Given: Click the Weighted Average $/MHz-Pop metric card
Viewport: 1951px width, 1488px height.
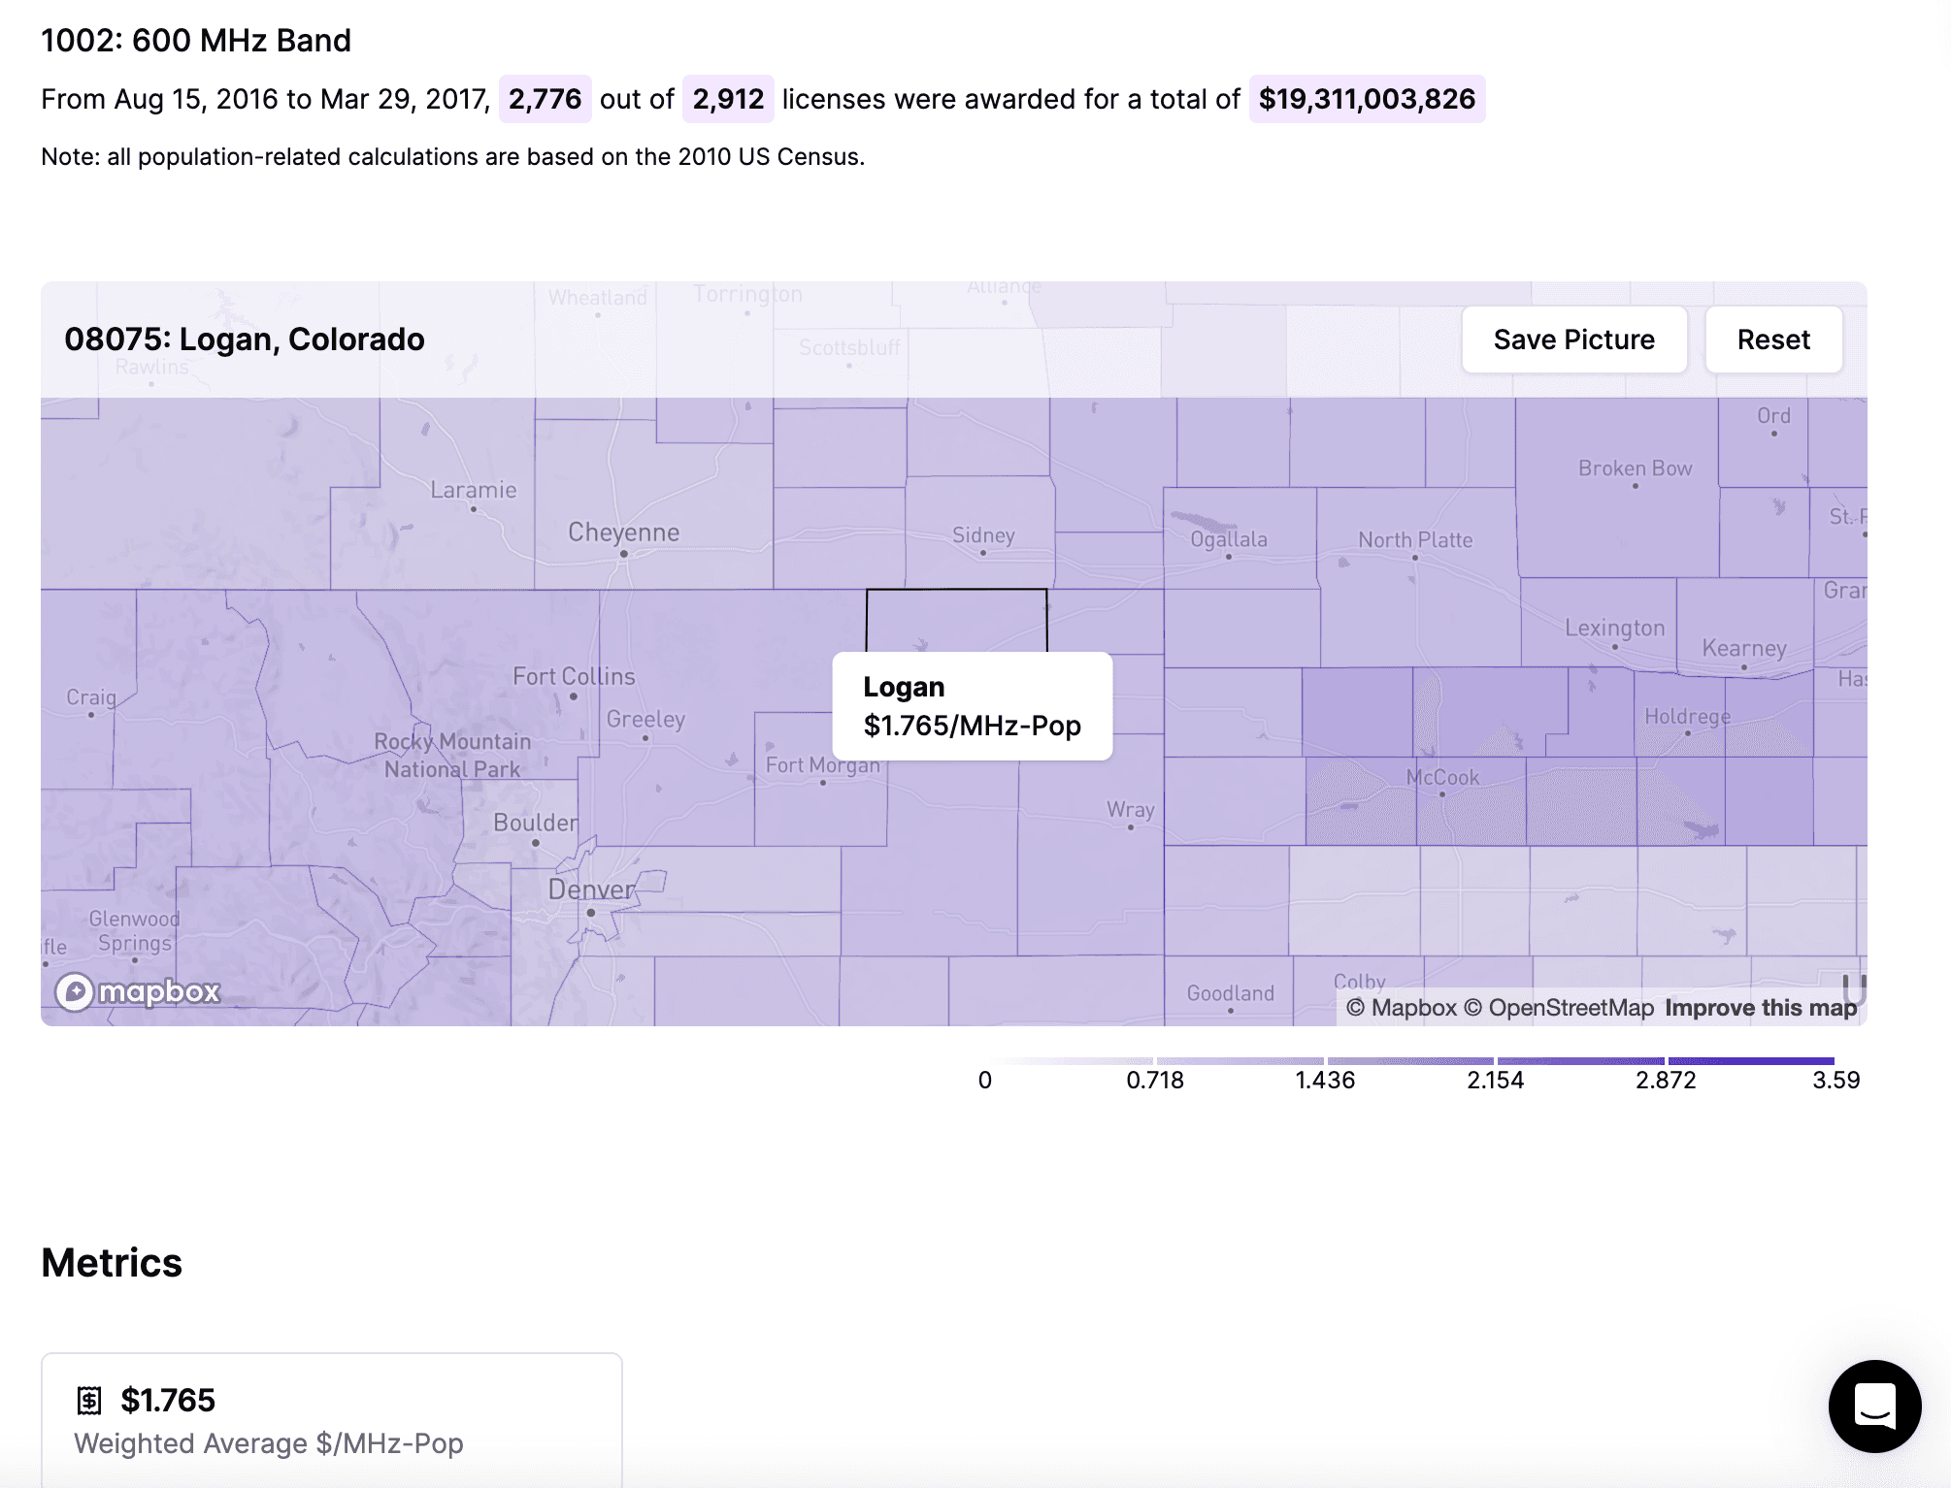Looking at the screenshot, I should click(x=331, y=1420).
